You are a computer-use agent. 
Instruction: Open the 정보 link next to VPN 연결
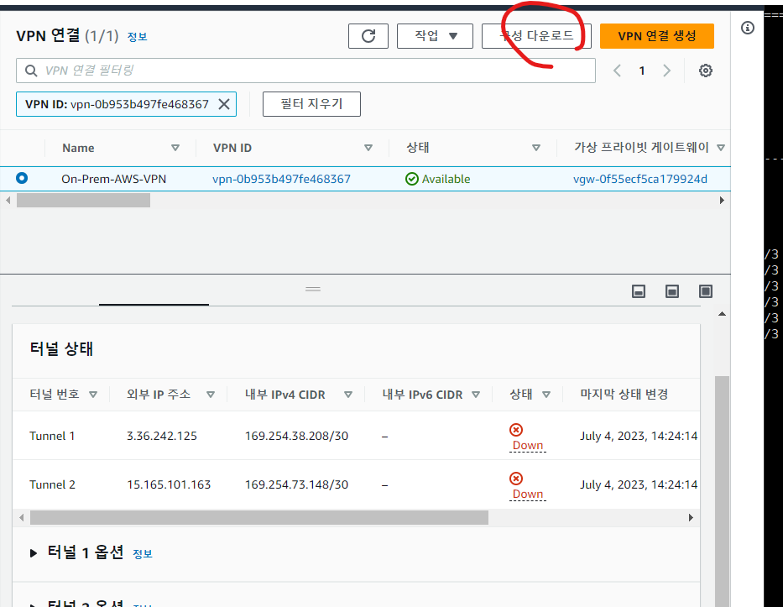137,37
